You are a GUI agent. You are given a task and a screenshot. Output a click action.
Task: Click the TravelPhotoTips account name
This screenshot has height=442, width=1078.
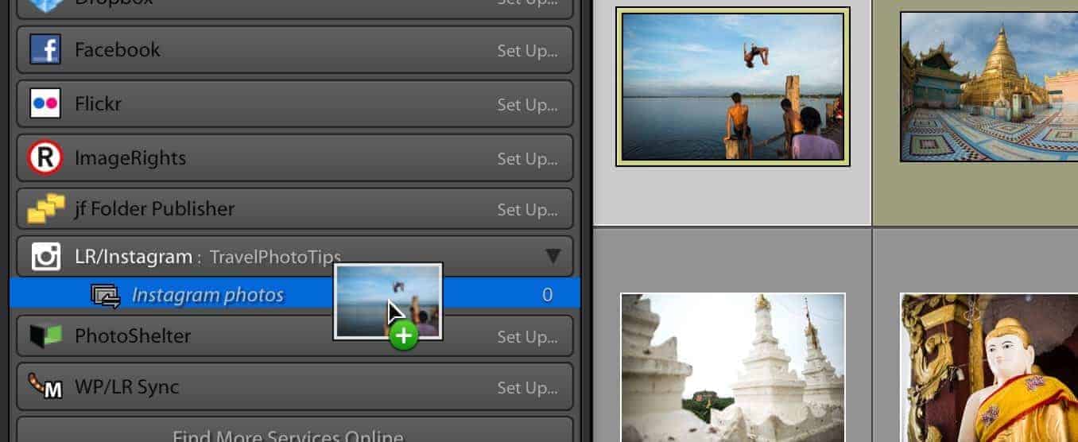click(x=275, y=257)
